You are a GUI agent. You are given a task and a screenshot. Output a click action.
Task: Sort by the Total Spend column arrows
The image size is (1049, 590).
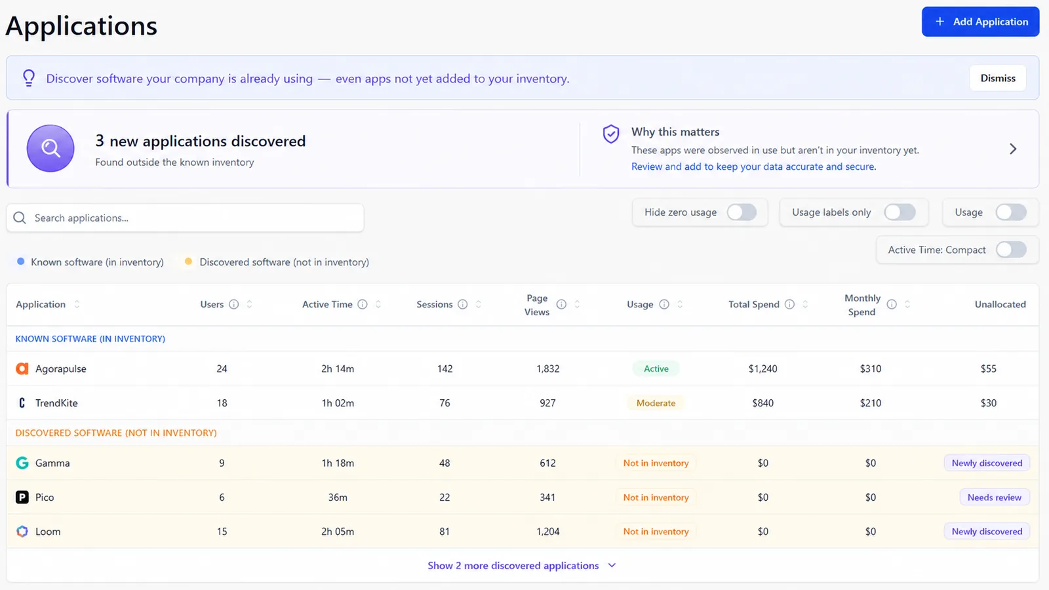[805, 304]
